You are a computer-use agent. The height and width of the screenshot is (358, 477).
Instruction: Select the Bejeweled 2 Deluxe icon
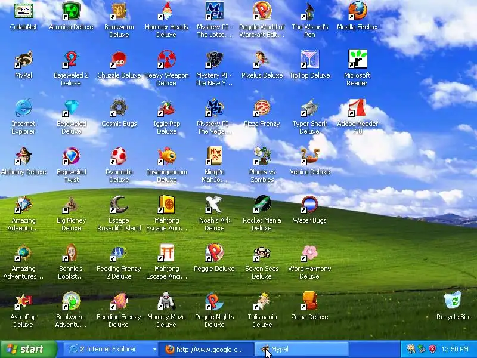(x=71, y=59)
